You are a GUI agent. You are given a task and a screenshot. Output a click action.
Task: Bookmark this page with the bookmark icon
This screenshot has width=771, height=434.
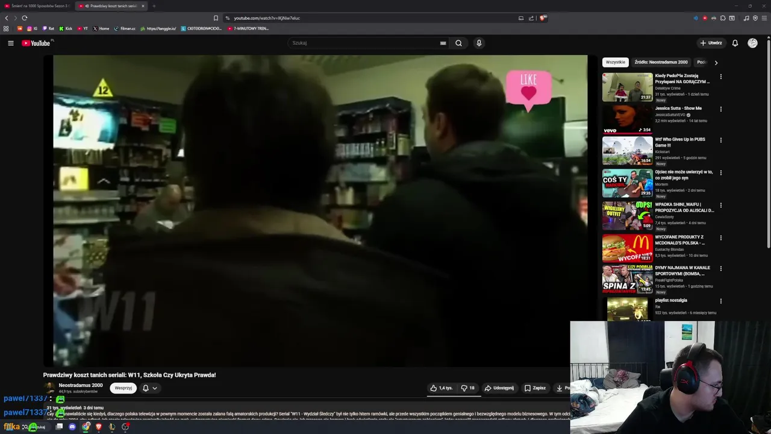(216, 18)
